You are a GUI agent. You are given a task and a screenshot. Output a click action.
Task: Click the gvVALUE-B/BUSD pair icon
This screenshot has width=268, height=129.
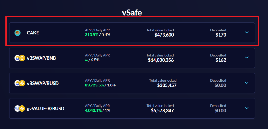[x=20, y=108]
